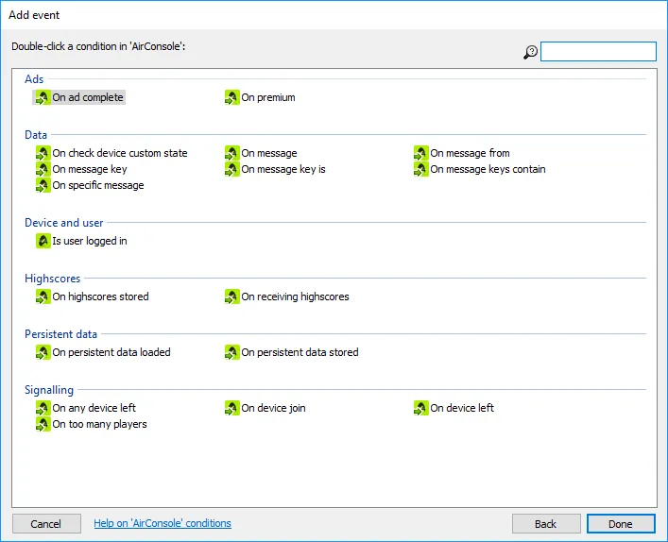This screenshot has width=668, height=542.
Task: Select the 'On message key' label
Action: (x=90, y=169)
